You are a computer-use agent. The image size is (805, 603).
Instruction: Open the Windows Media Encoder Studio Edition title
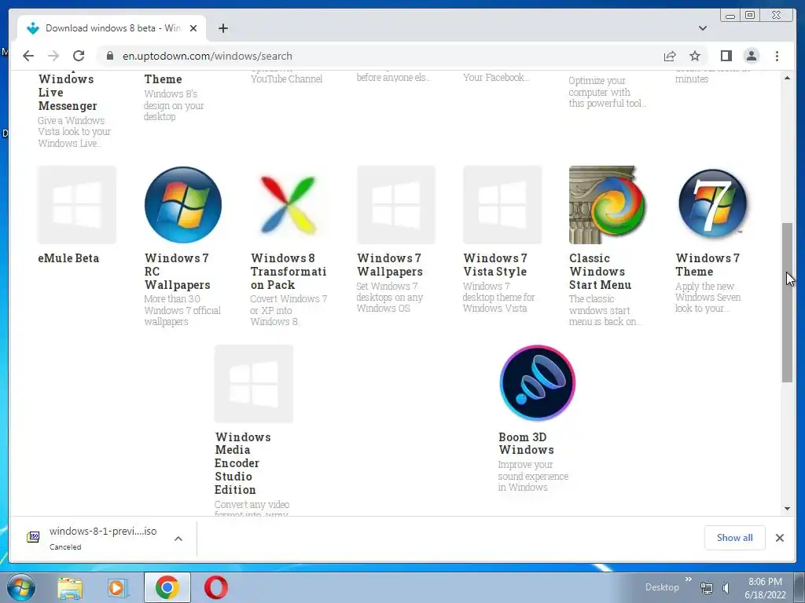tap(243, 463)
